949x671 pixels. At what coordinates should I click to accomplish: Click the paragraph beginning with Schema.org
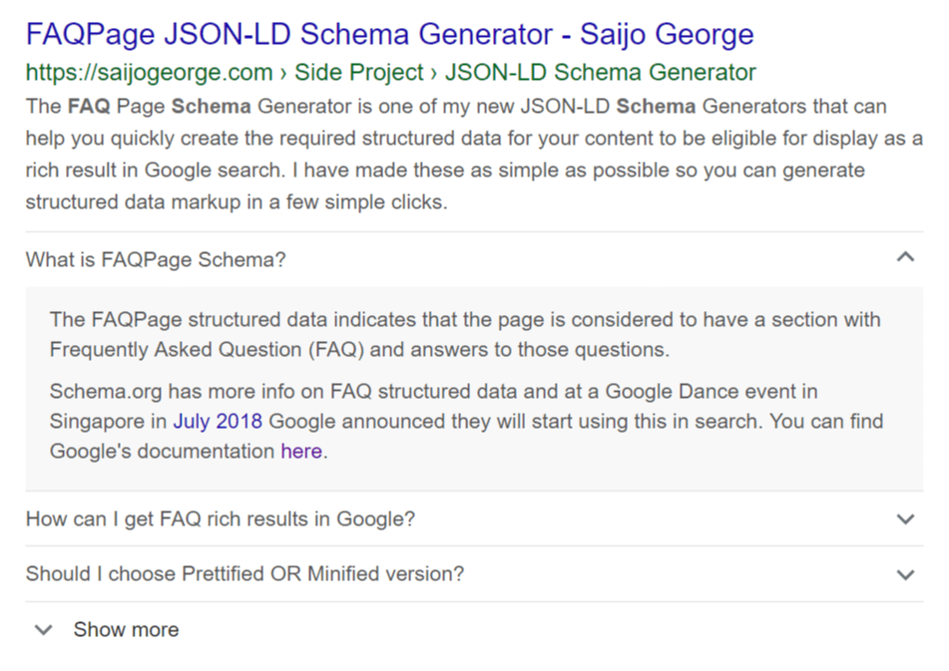(466, 422)
